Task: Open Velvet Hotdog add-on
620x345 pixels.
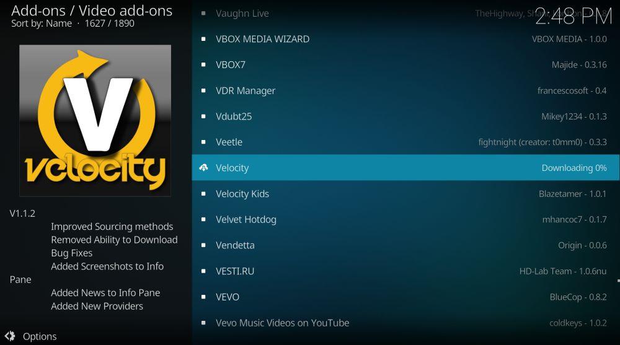Action: [x=405, y=219]
